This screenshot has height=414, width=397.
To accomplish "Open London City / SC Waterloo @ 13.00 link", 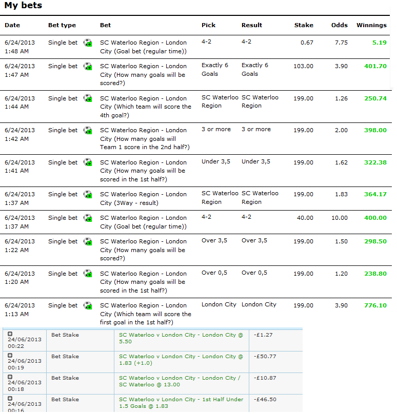I will click(181, 381).
